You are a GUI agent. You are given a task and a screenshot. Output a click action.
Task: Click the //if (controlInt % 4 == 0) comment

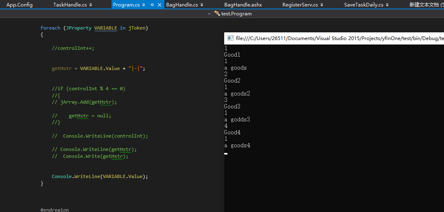pos(88,89)
